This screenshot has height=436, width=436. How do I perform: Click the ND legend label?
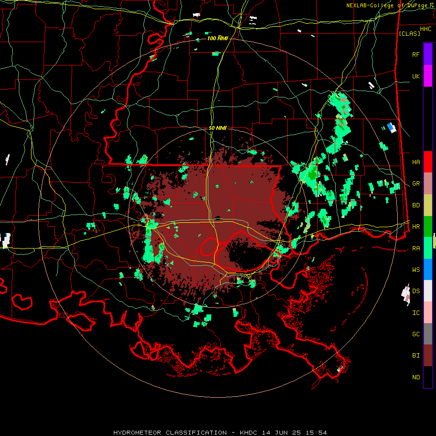point(416,377)
